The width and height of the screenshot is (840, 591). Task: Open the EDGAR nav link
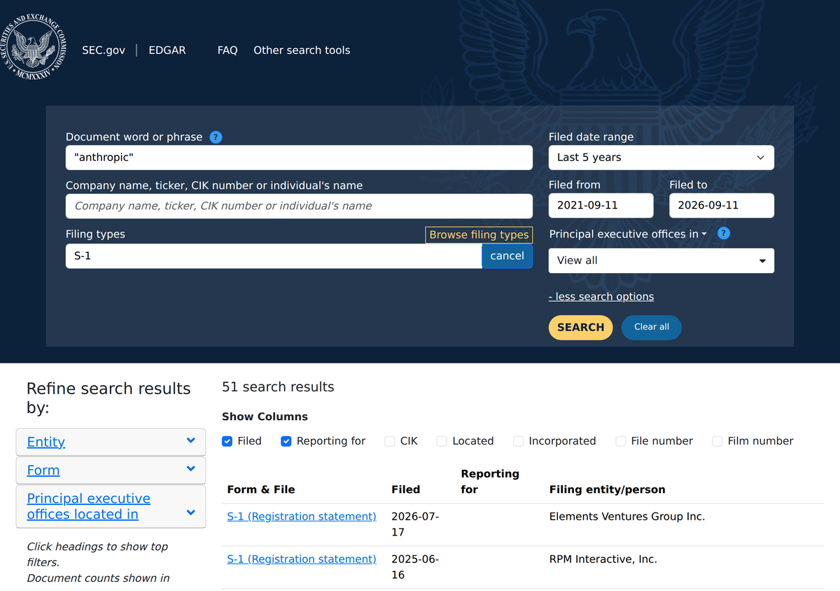tap(167, 50)
